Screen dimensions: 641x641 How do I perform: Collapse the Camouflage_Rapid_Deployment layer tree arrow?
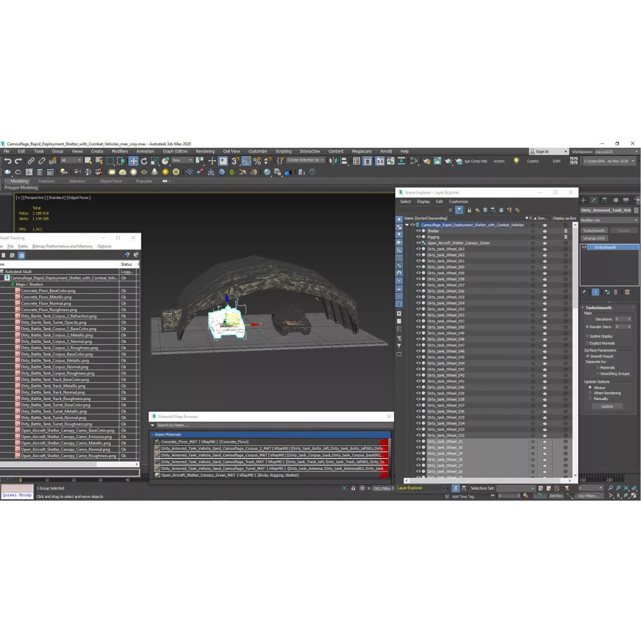coord(407,225)
